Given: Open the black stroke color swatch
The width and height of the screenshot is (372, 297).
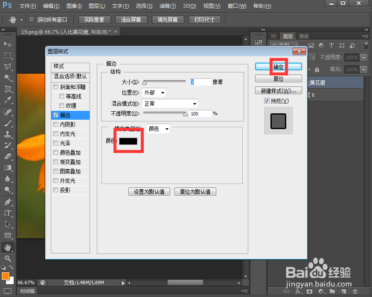Looking at the screenshot, I should pos(128,142).
